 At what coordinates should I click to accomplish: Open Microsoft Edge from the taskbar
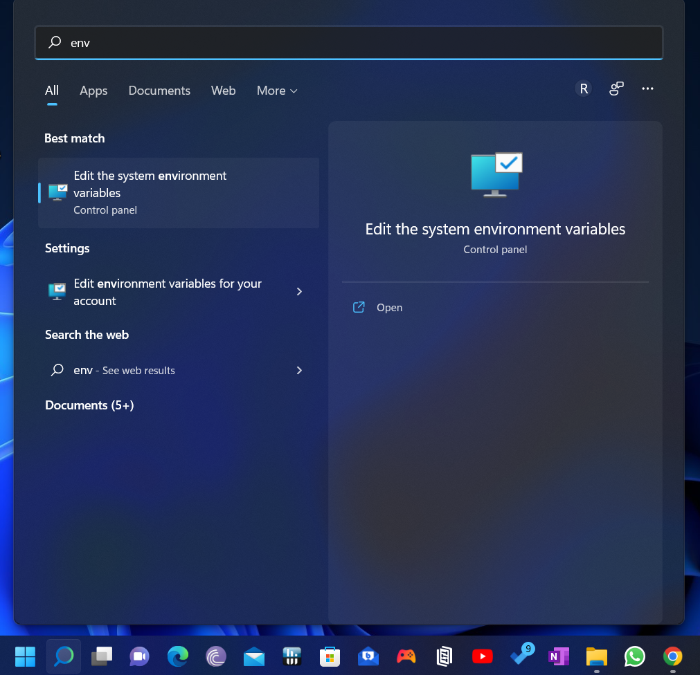pos(178,656)
